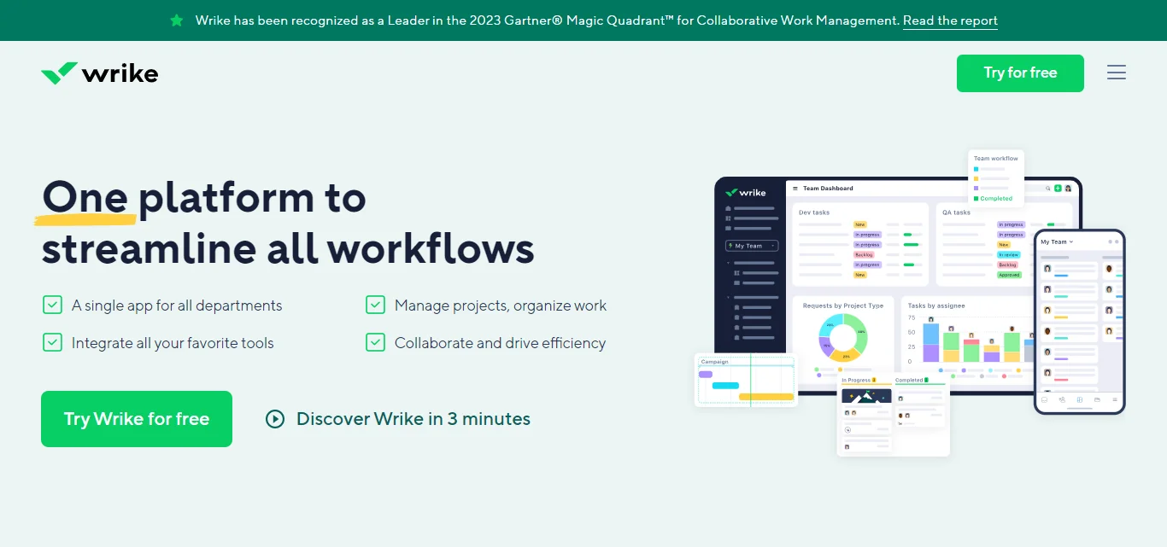Click the Try for free button
This screenshot has width=1167, height=547.
[1020, 73]
